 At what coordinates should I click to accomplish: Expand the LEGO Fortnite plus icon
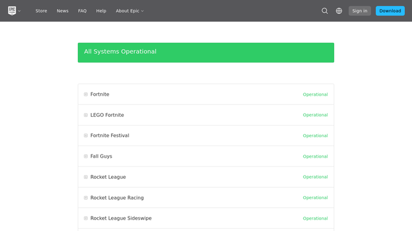coord(86,115)
